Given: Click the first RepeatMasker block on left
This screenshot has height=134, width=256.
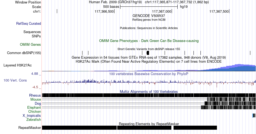Looking at the screenshot, I should click(x=79, y=128).
